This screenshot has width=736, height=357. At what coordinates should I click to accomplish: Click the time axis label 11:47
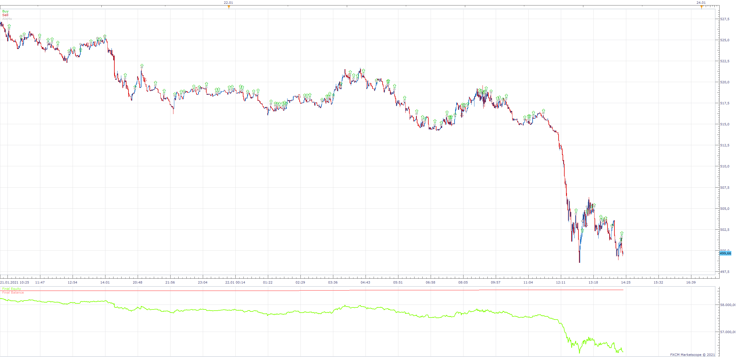coord(40,282)
